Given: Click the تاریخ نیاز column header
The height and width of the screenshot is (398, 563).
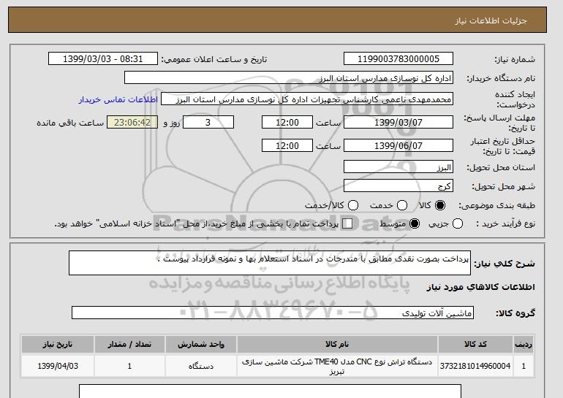Looking at the screenshot, I should click(58, 344).
